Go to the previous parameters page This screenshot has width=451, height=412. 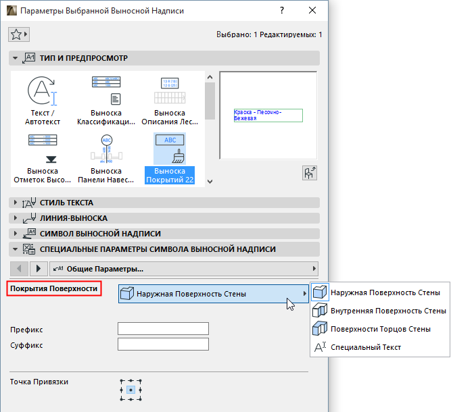click(19, 269)
